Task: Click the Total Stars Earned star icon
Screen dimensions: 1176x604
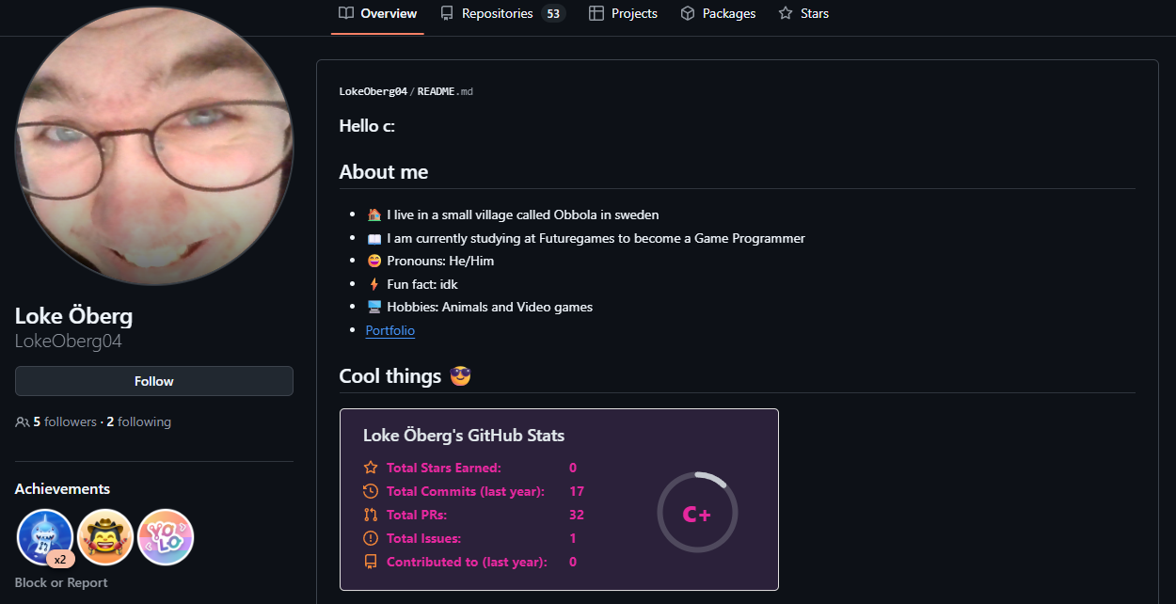Action: coord(371,468)
